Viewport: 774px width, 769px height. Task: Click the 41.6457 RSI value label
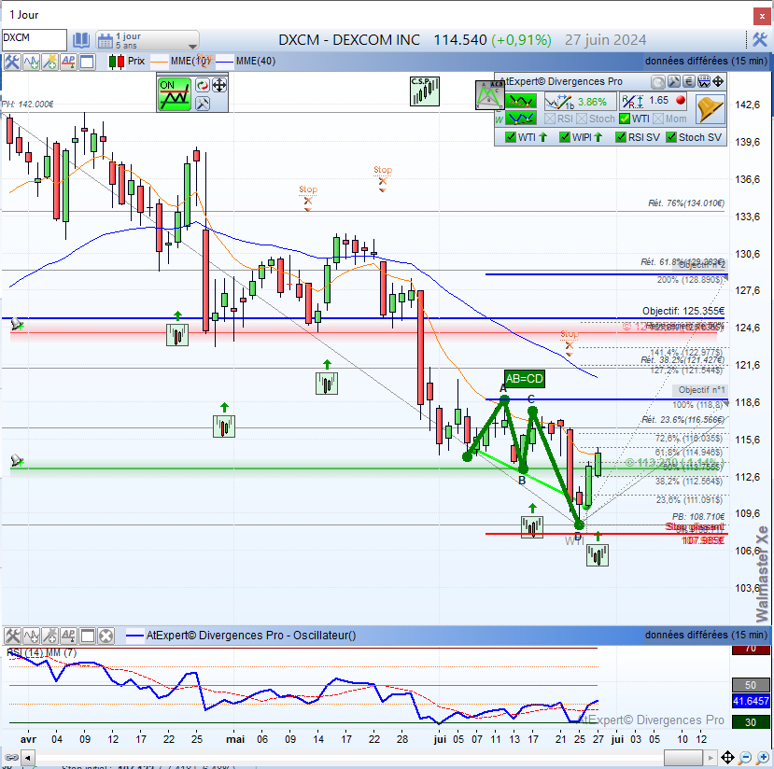point(751,701)
